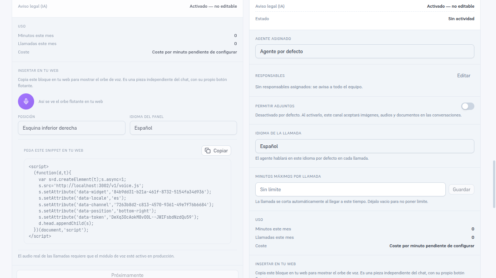The image size is (496, 278).
Task: Click 'La llamada se corta automáticamente' hint text
Action: pyautogui.click(x=342, y=202)
